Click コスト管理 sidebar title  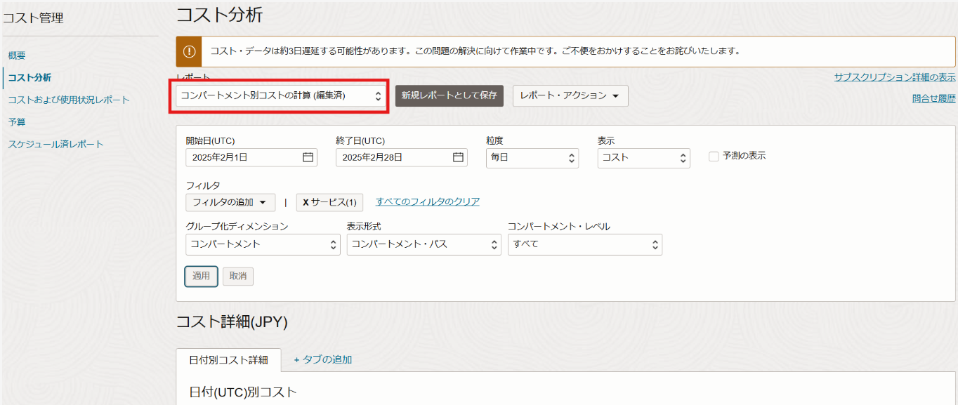33,18
